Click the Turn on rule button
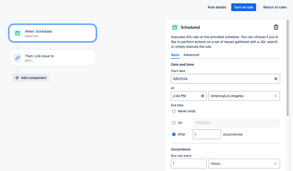This screenshot has height=171, width=293. click(243, 7)
